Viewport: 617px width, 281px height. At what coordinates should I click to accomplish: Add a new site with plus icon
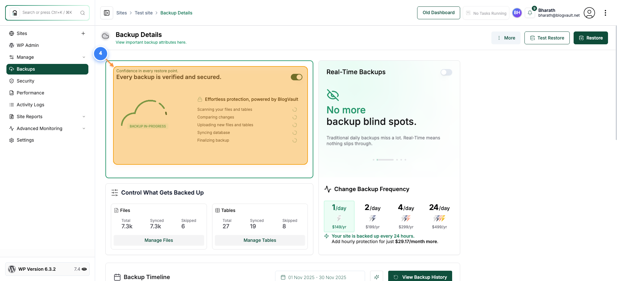click(x=83, y=33)
